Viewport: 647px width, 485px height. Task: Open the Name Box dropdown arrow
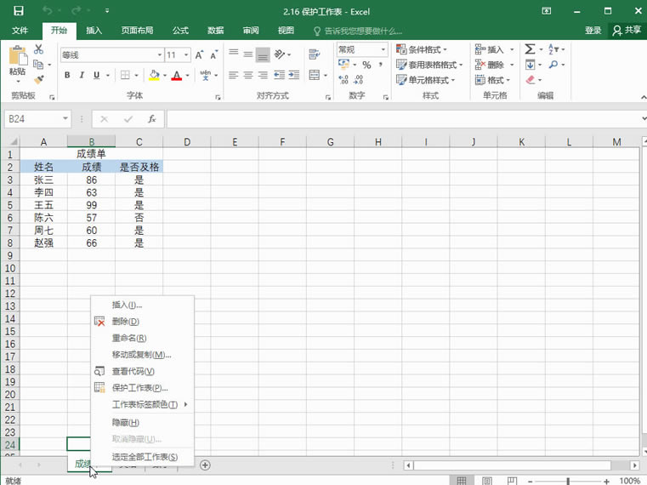pos(65,119)
